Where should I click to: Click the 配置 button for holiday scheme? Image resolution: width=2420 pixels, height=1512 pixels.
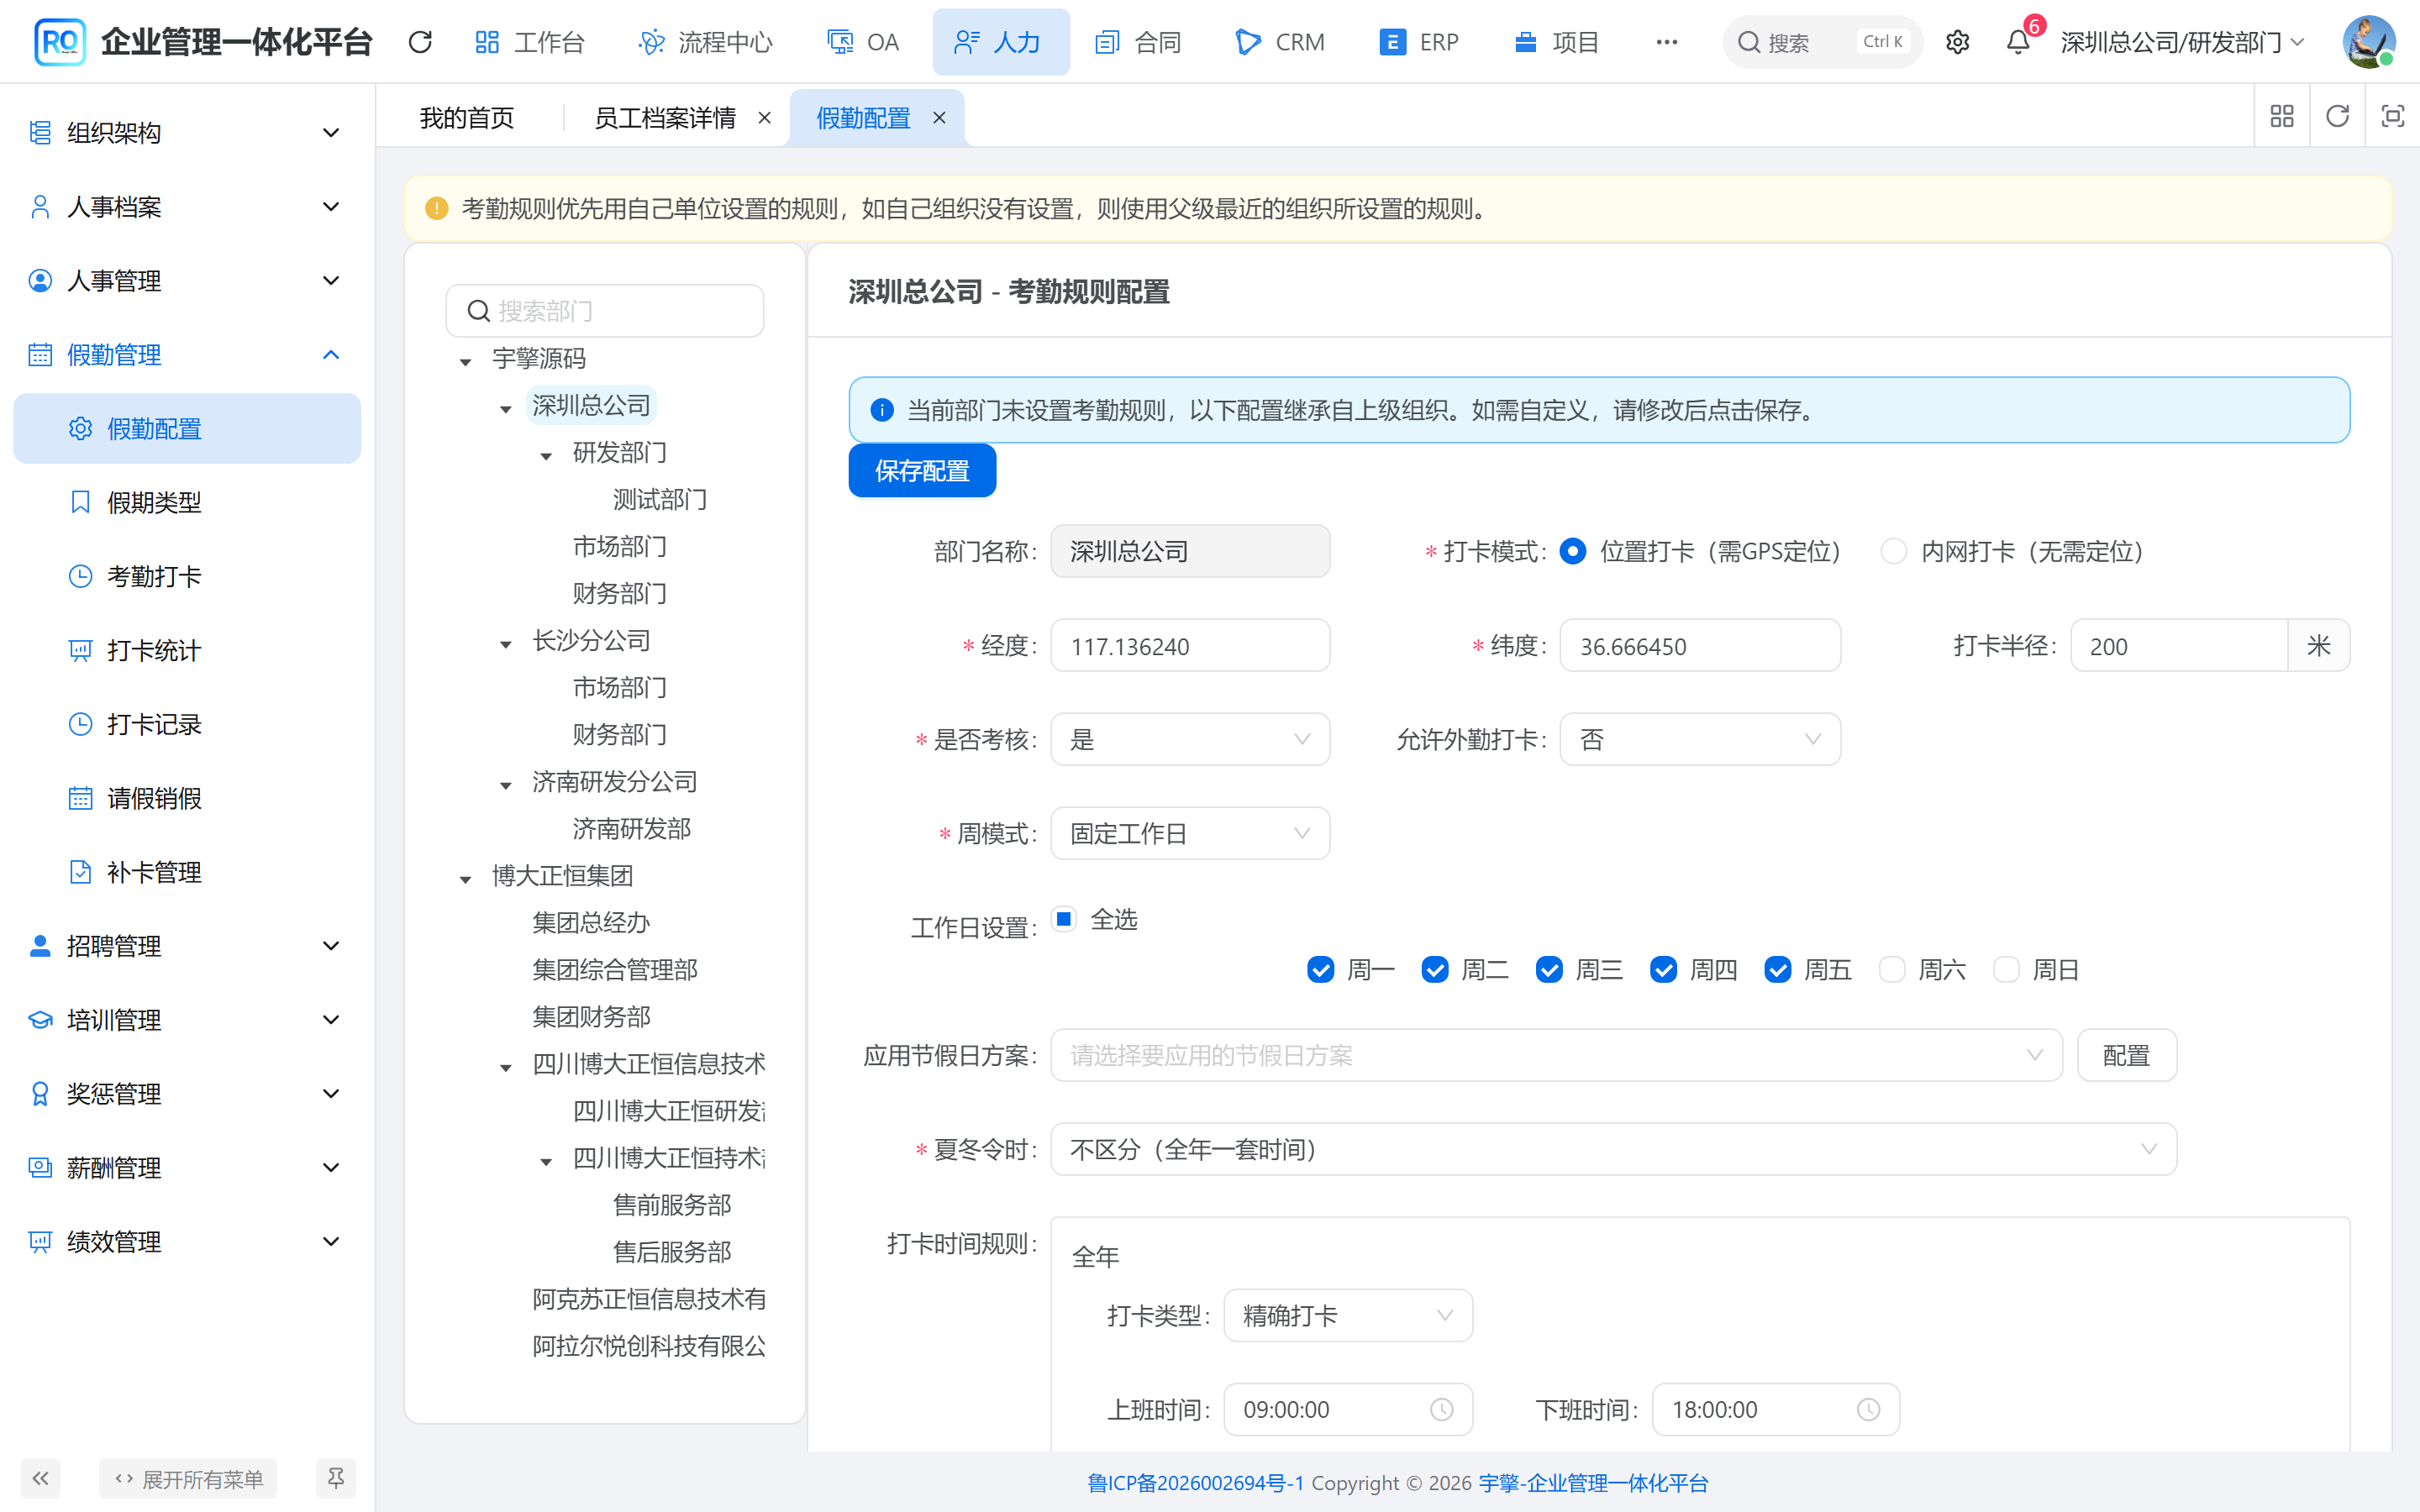(2126, 1055)
